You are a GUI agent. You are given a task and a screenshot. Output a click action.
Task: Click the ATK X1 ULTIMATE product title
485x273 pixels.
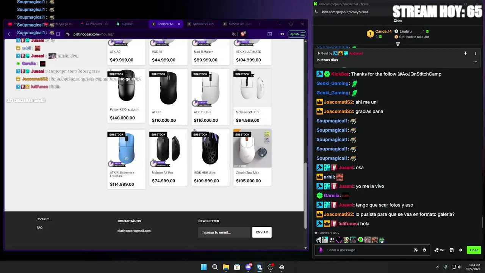pyautogui.click(x=248, y=52)
